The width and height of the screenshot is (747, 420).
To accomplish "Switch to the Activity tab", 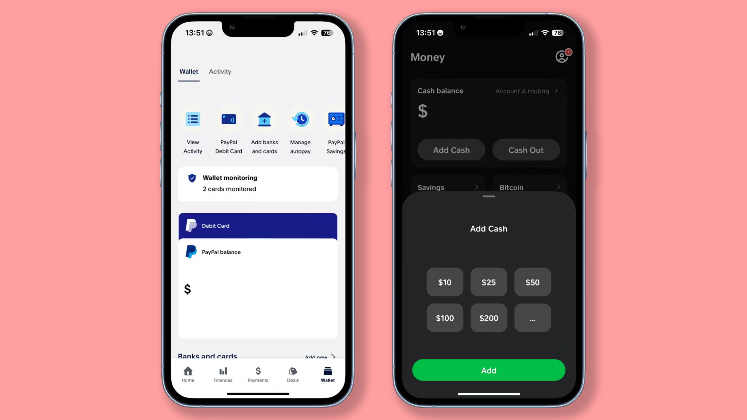I will (x=220, y=71).
